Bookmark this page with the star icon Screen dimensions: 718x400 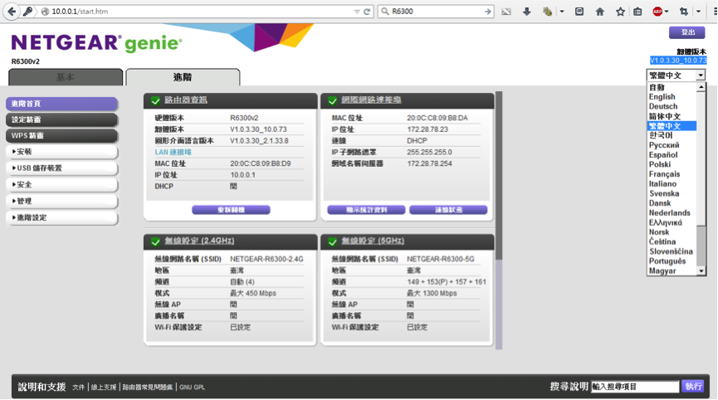click(x=620, y=12)
